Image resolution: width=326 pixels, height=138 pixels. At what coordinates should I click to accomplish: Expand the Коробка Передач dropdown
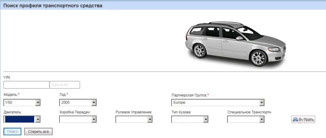pos(78,119)
